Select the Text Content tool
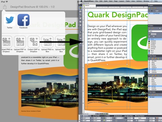162x122 pixels. click(80, 12)
